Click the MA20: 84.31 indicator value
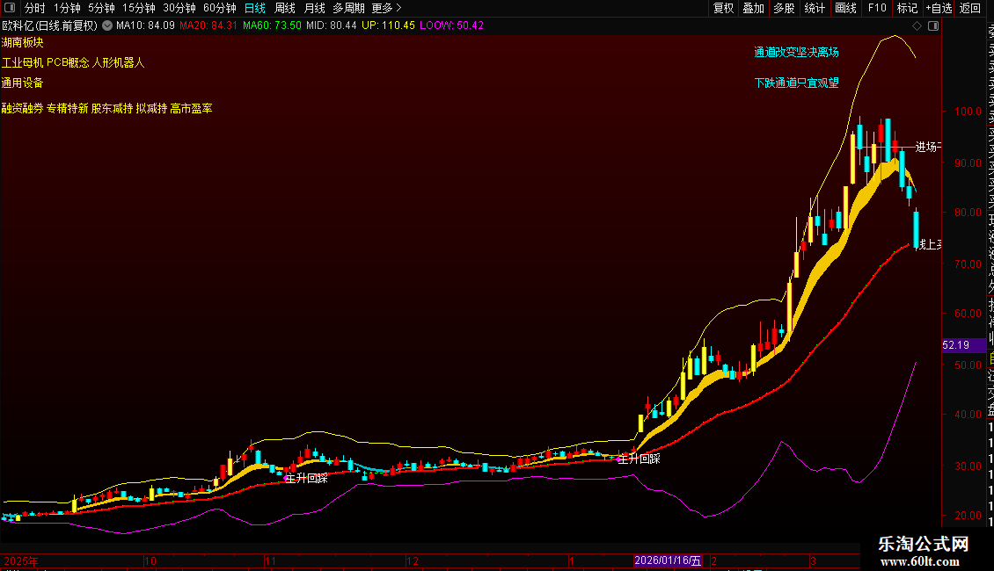994x571 pixels. pos(208,25)
